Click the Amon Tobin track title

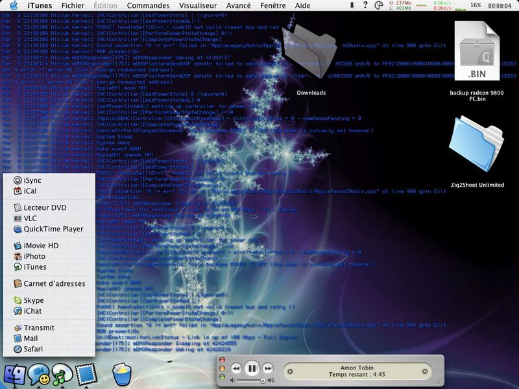(357, 368)
